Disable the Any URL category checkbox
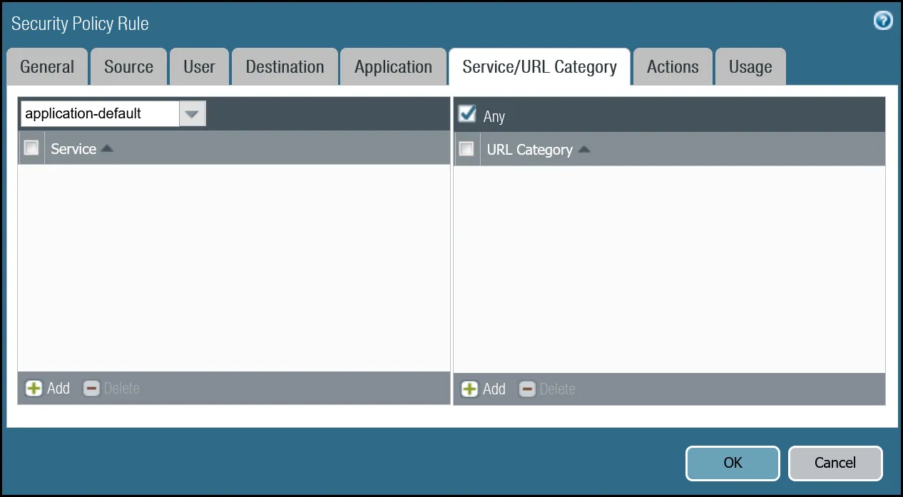Screen dimensions: 903x497 [467, 113]
